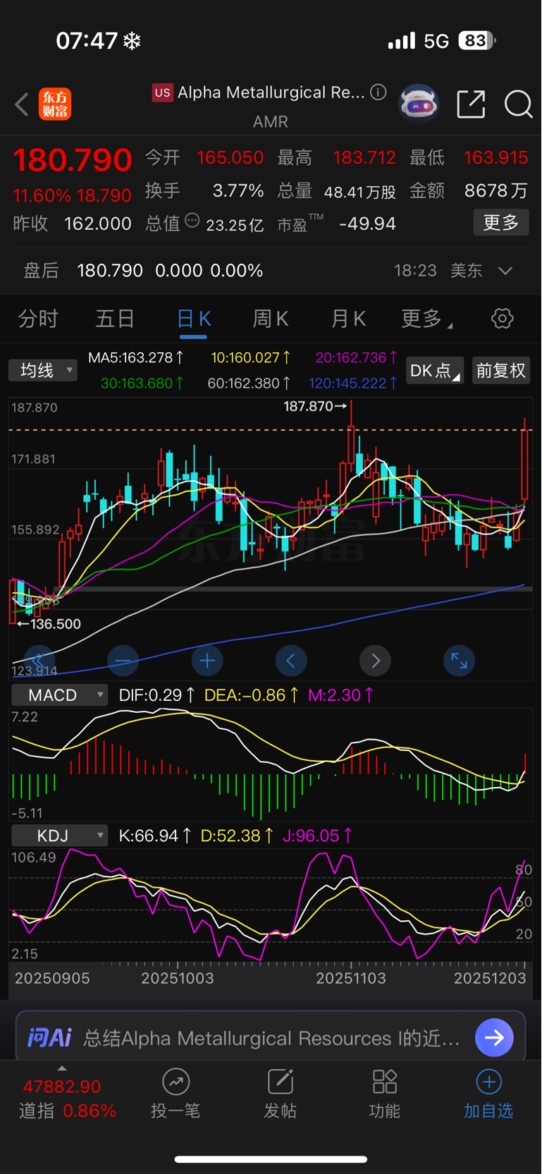Open the 前复权 adjustment selector
542x1174 pixels.
(x=501, y=371)
